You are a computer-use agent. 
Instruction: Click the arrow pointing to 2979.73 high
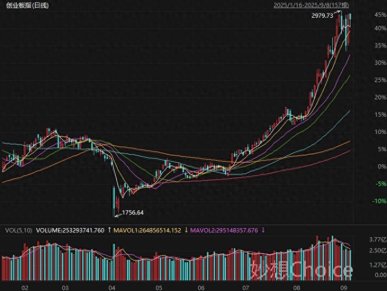pos(337,12)
